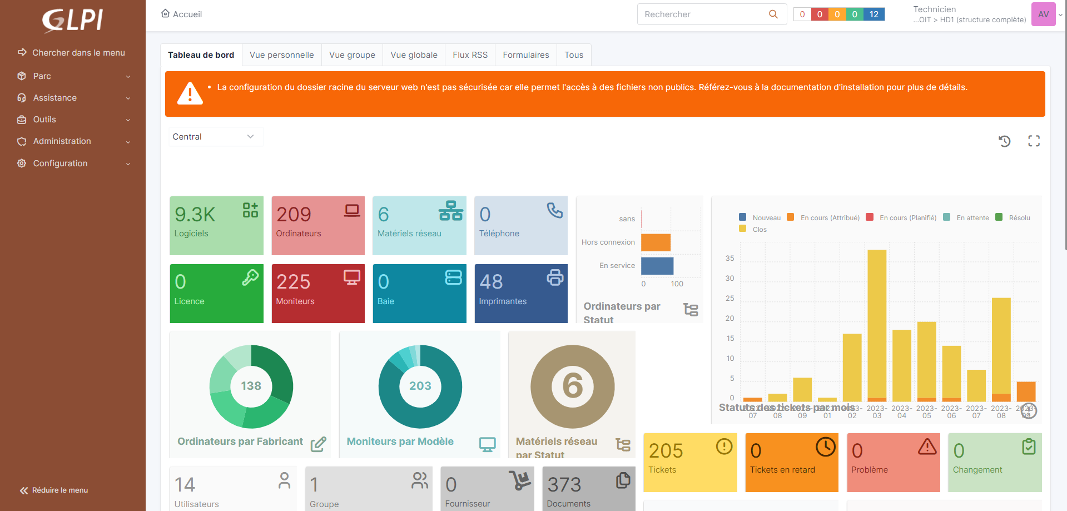
Task: Expand the Parc menu
Action: click(73, 76)
